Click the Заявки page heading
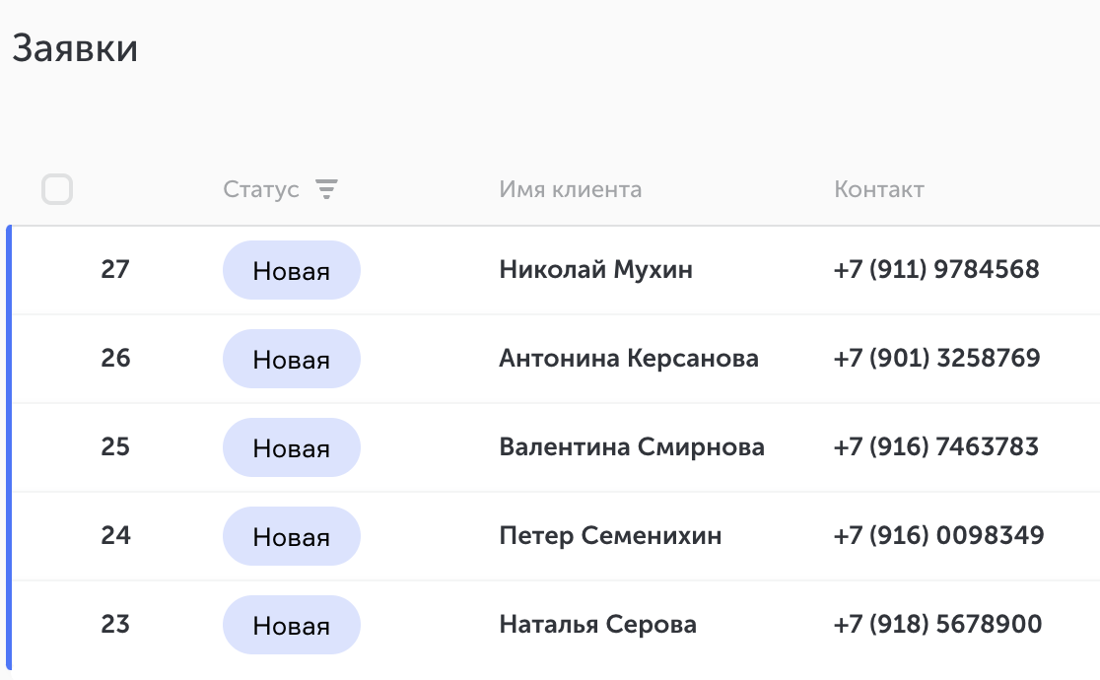 [x=75, y=48]
